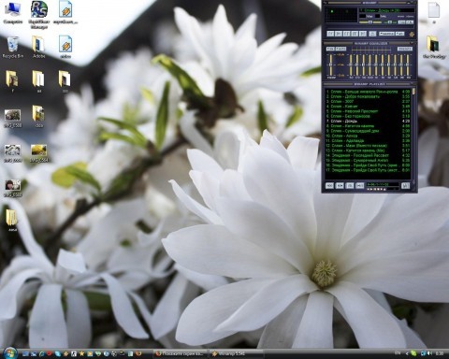Select playlist track 5 'Сплин - Невский Проспект'
Viewport: 449px width, 359px height.
(368, 111)
